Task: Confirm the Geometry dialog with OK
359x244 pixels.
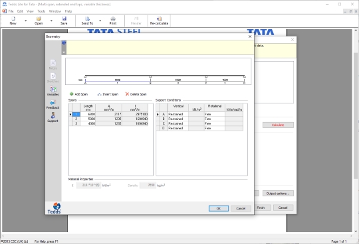Action: [x=219, y=208]
